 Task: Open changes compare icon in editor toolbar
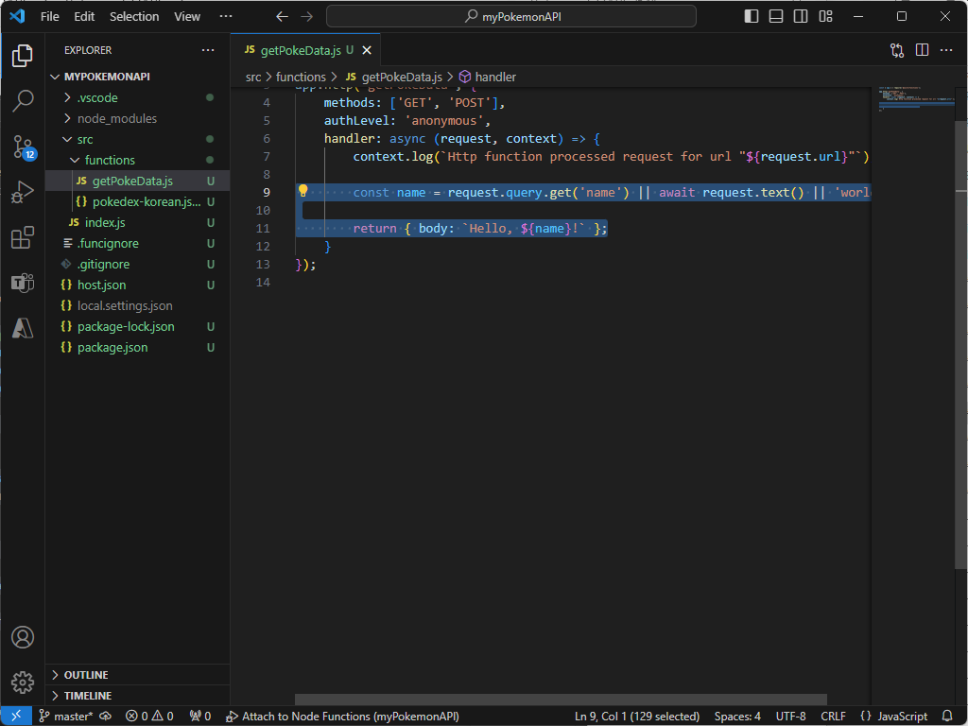pos(897,51)
